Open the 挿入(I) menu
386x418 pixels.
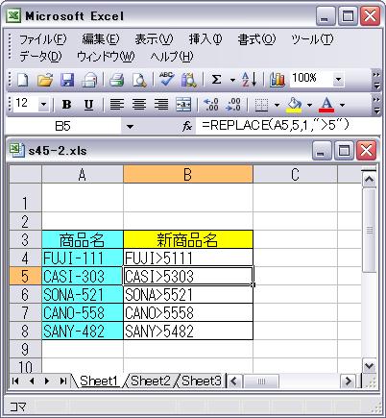click(x=205, y=39)
